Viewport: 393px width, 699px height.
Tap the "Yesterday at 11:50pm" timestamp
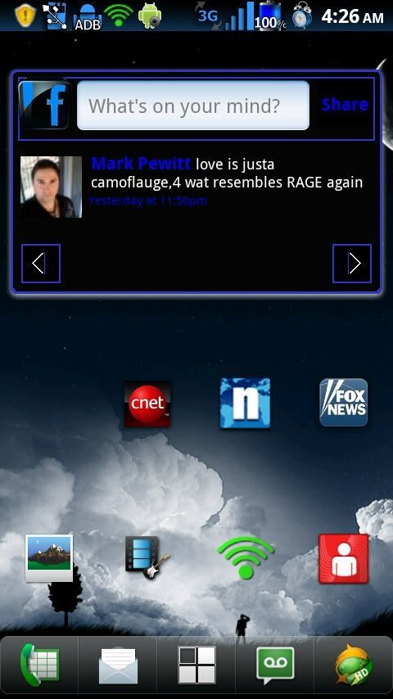148,201
